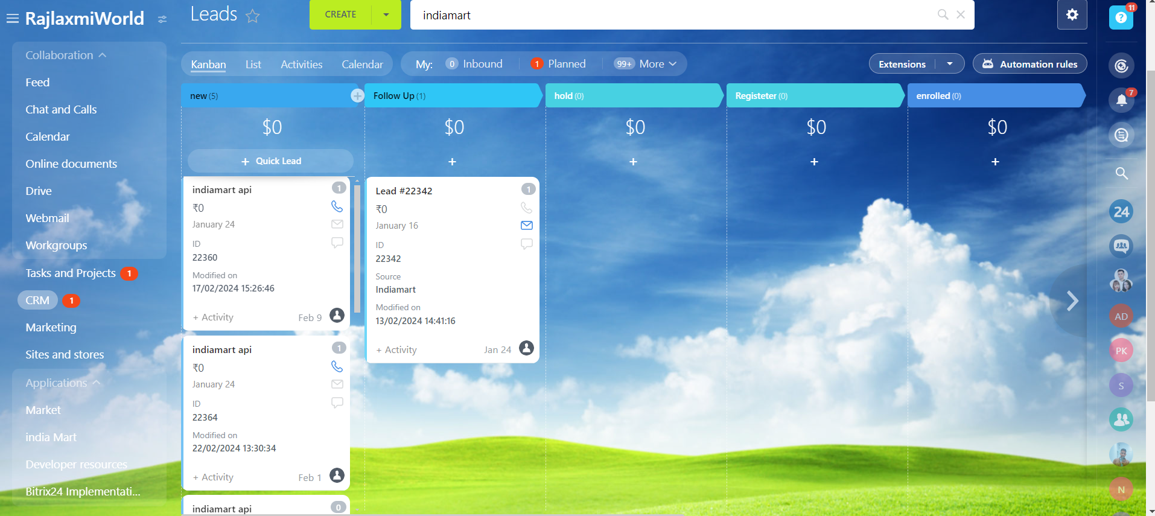
Task: Toggle the Planned counter filter
Action: pos(558,64)
